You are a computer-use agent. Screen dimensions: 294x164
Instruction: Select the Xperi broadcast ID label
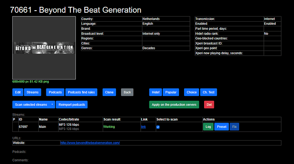click(209, 43)
